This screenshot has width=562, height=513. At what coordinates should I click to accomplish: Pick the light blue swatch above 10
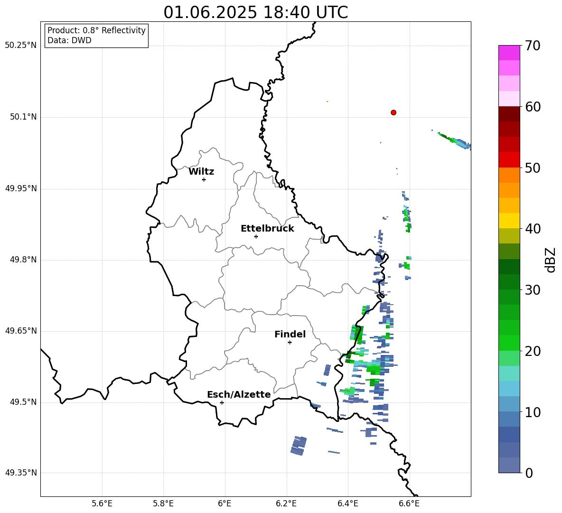509,404
